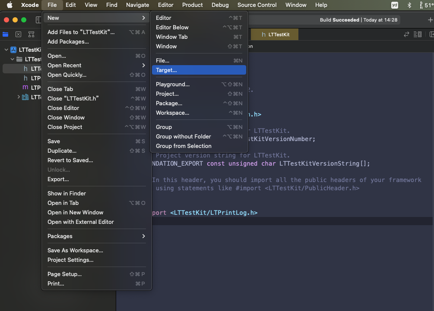Click the Bluetooth status icon

coord(409,5)
